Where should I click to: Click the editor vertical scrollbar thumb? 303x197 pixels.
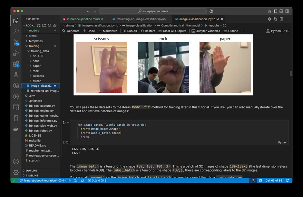[x=291, y=74]
